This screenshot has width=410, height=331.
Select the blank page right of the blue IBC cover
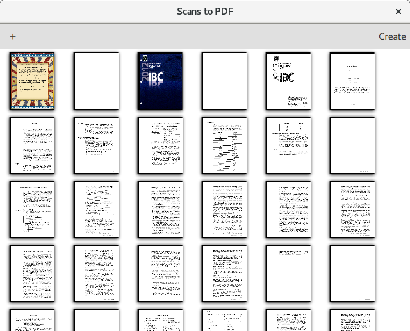(x=224, y=81)
